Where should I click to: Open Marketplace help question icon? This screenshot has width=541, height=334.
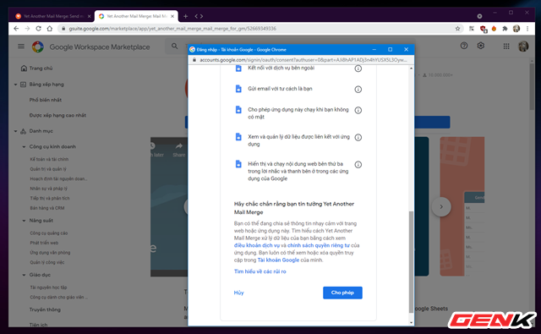pyautogui.click(x=464, y=46)
